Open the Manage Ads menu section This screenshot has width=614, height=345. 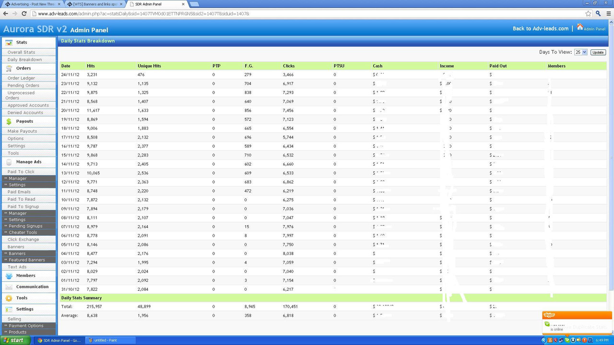[x=29, y=162]
